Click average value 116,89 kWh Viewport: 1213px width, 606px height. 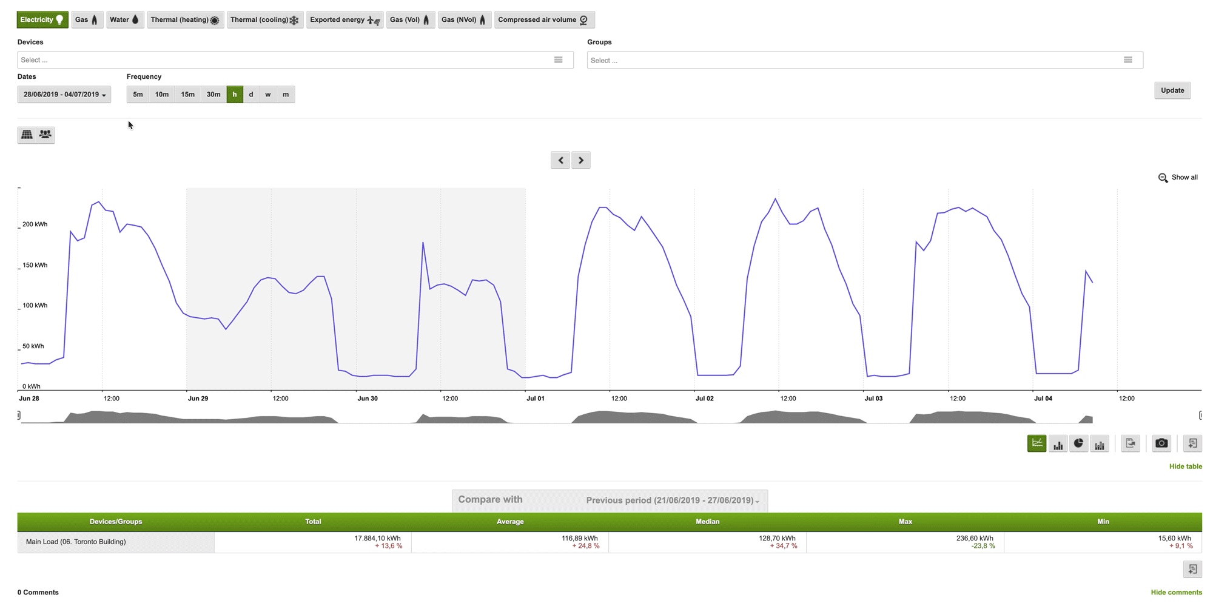coord(579,538)
